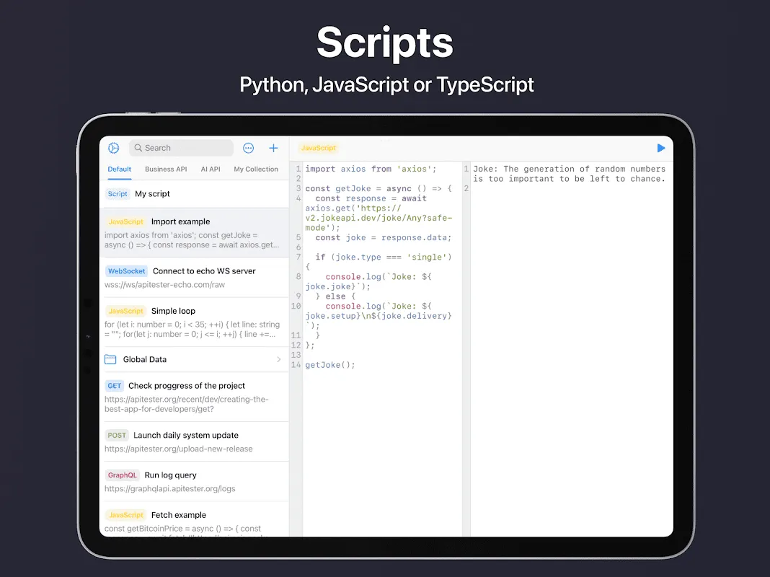Click the JavaScript language tag above editor
The image size is (770, 577).
[318, 148]
